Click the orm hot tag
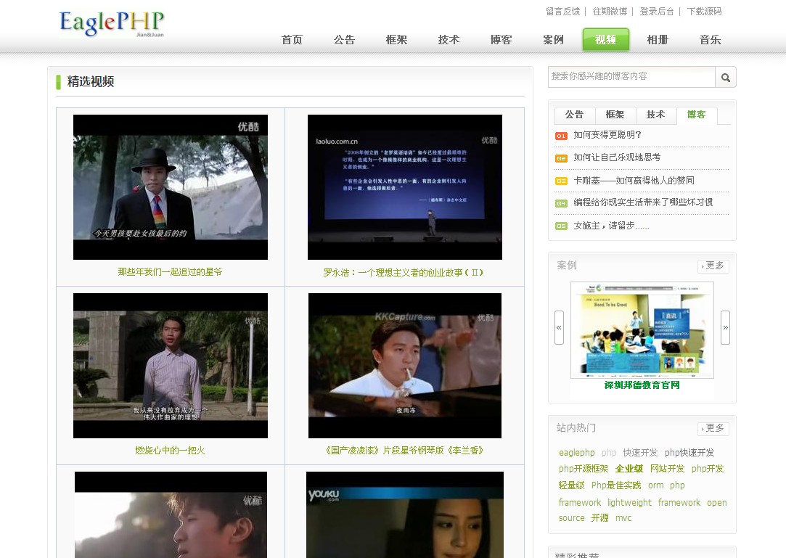The width and height of the screenshot is (786, 558). 655,485
